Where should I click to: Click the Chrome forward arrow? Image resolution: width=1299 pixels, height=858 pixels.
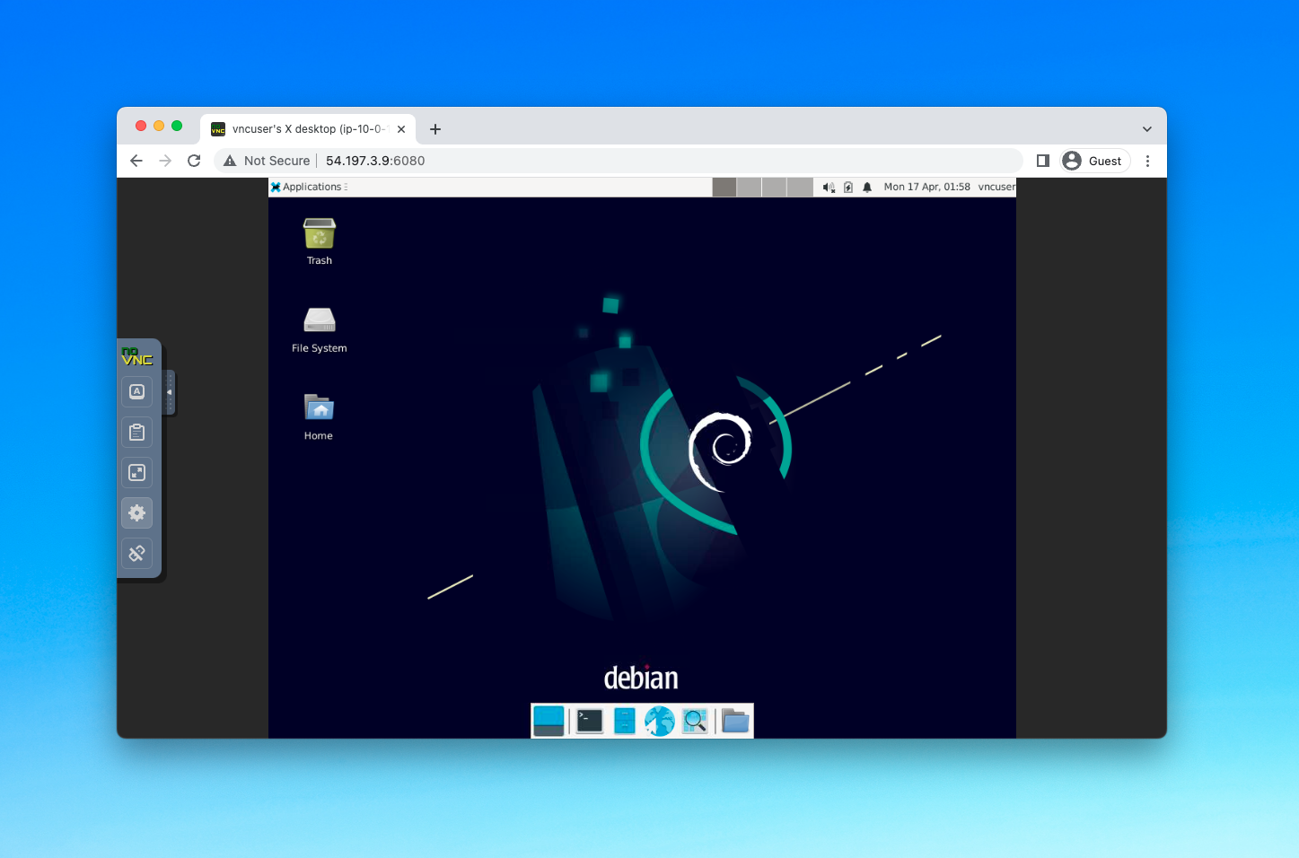click(x=165, y=161)
